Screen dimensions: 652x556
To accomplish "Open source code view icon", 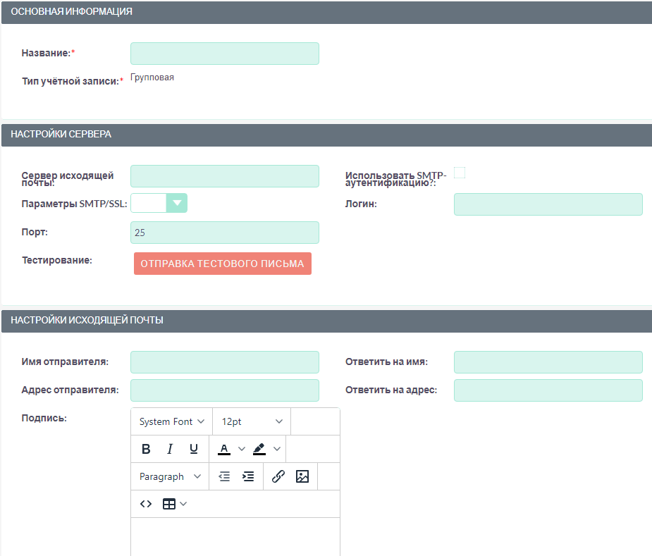I will [146, 504].
